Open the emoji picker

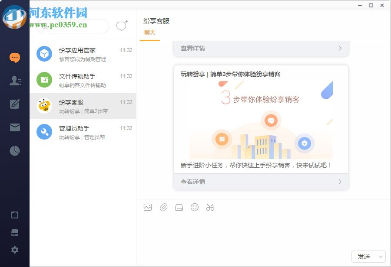point(195,207)
